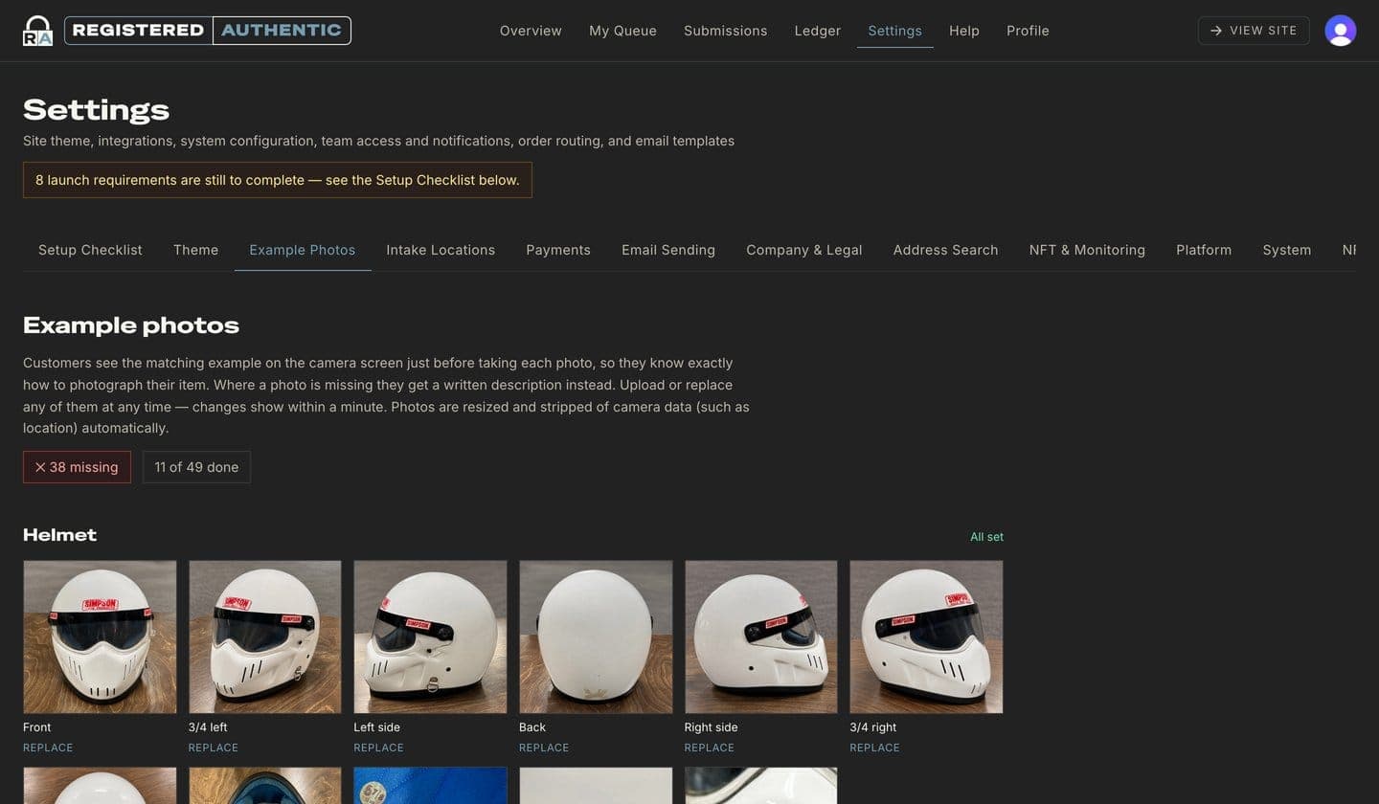Image resolution: width=1379 pixels, height=804 pixels.
Task: Open the Email Sending tab
Action: click(x=668, y=250)
